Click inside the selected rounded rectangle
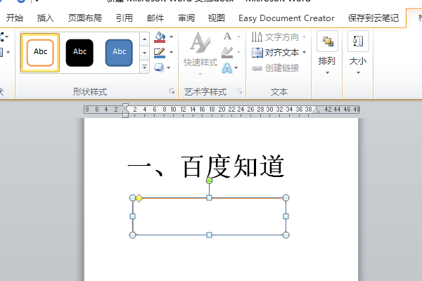 click(209, 216)
